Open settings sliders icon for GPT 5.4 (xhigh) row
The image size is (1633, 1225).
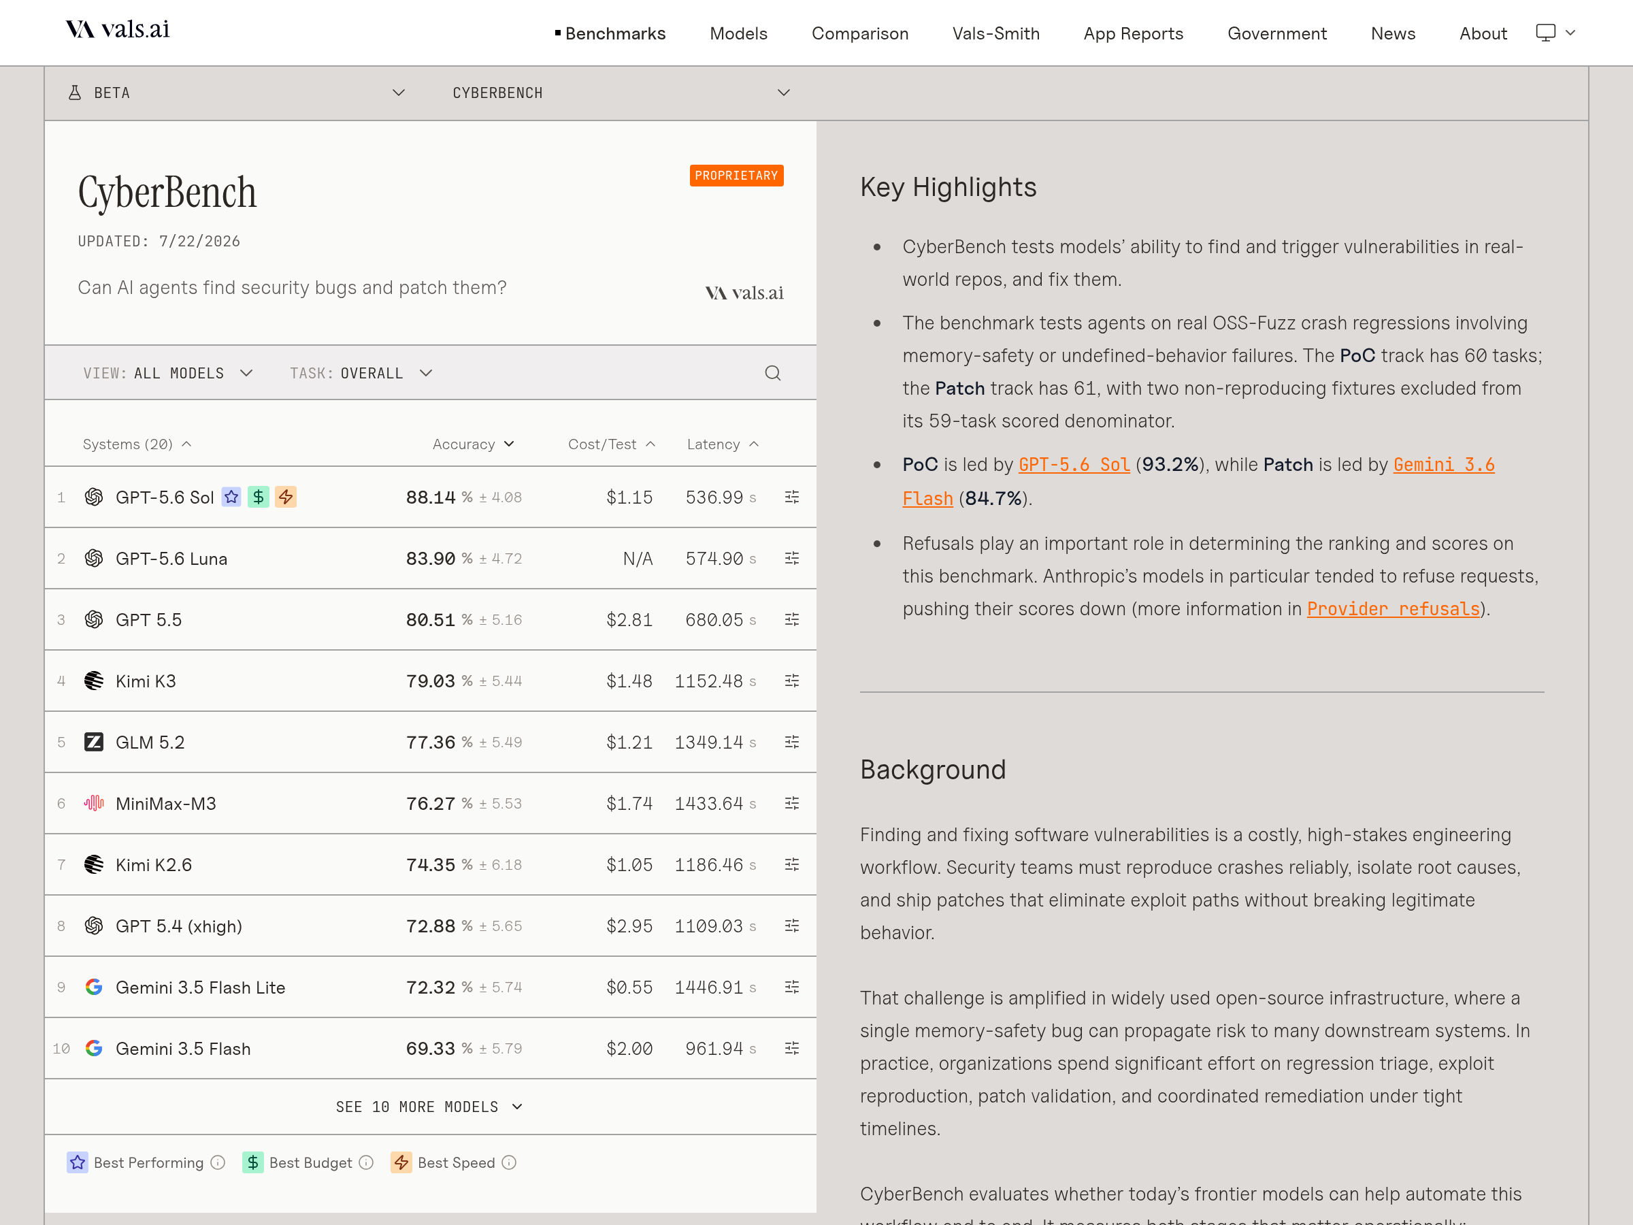click(x=791, y=926)
